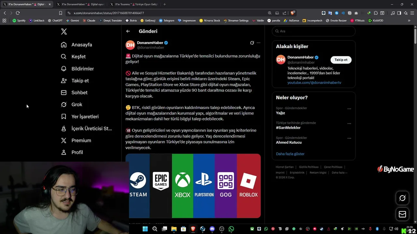The height and width of the screenshot is (234, 417).
Task: Open the game stores image
Action: click(193, 186)
